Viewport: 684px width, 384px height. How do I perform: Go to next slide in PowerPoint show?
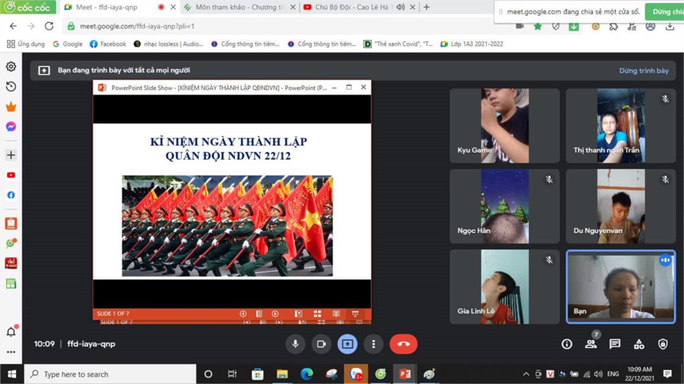coord(275,314)
